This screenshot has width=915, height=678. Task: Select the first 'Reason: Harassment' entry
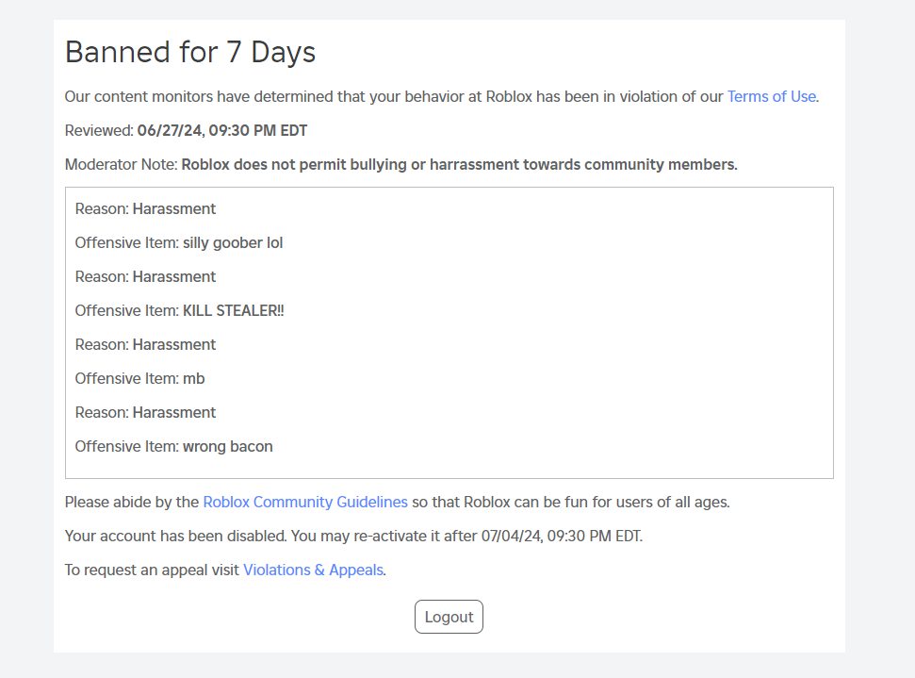coord(145,208)
